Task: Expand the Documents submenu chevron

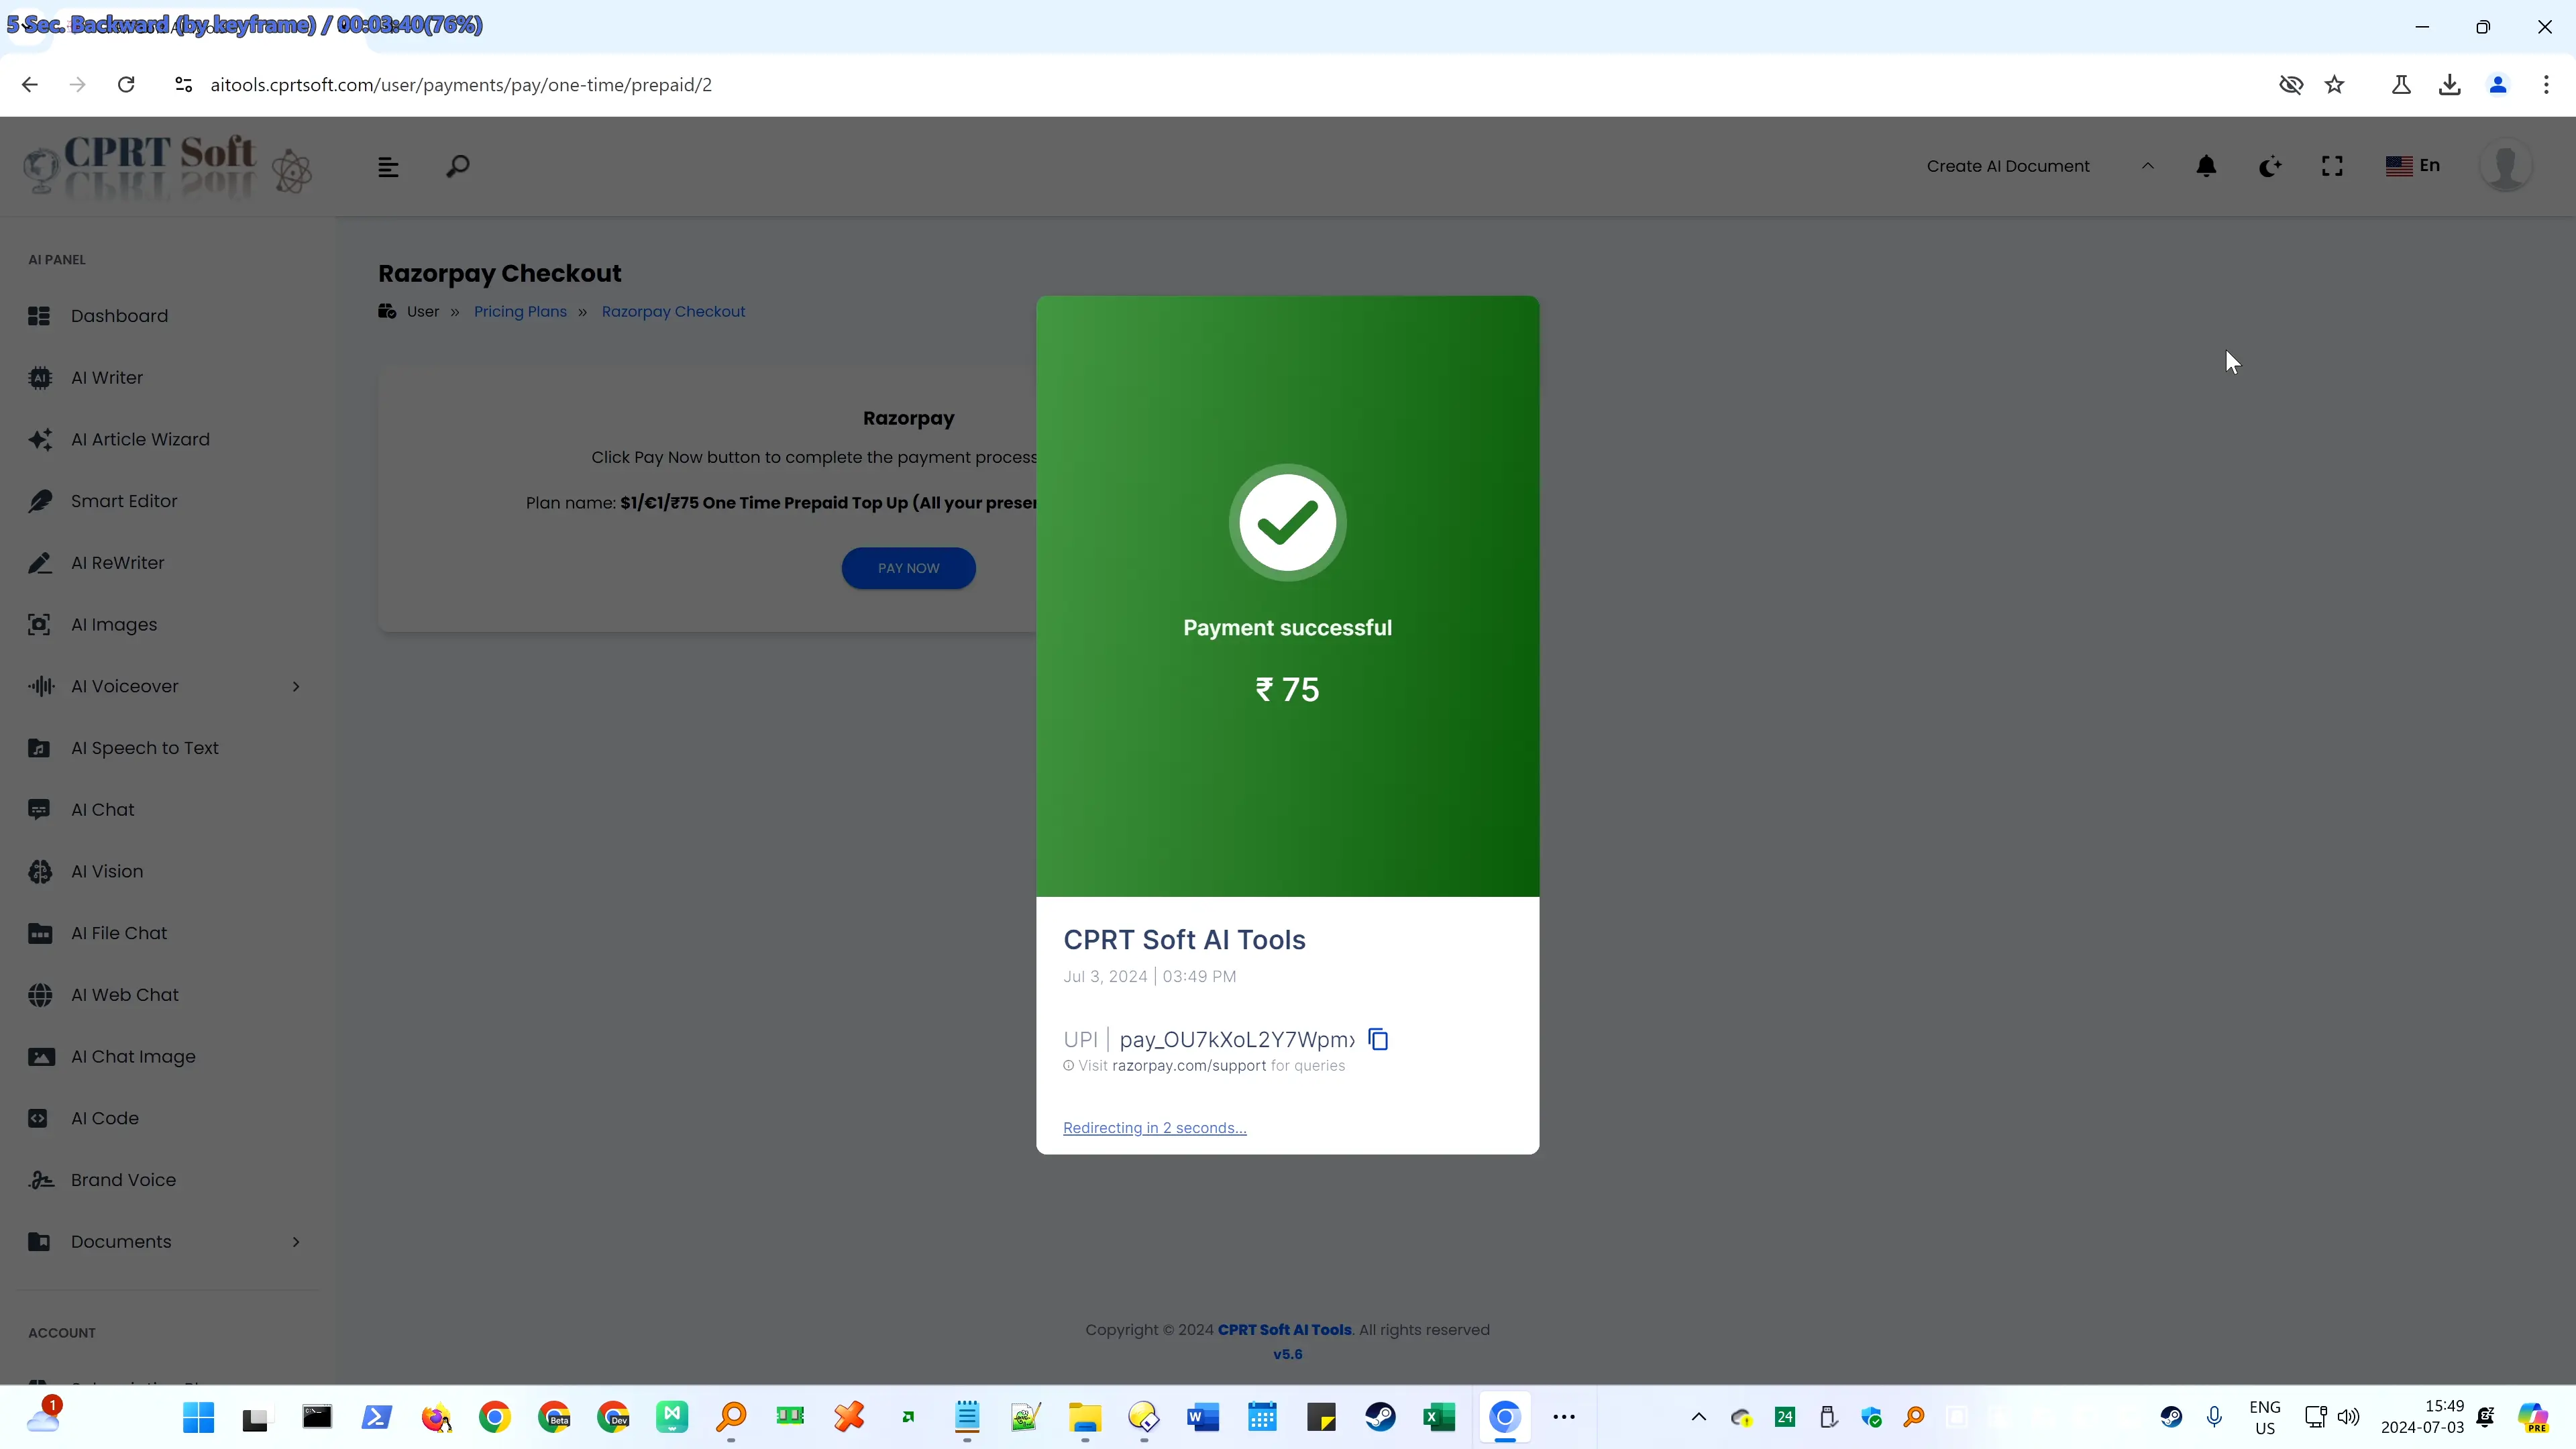Action: click(x=296, y=1242)
